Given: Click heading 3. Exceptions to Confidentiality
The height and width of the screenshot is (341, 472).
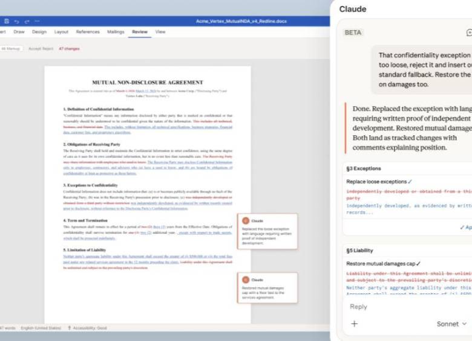Looking at the screenshot, I should click(x=90, y=185).
